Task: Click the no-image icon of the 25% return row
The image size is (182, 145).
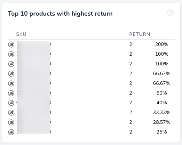Action: tap(11, 132)
